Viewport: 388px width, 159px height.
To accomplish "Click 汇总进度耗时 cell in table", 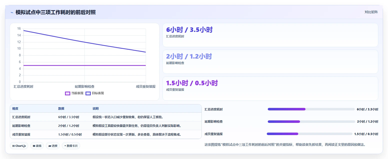I will pyautogui.click(x=21, y=117).
